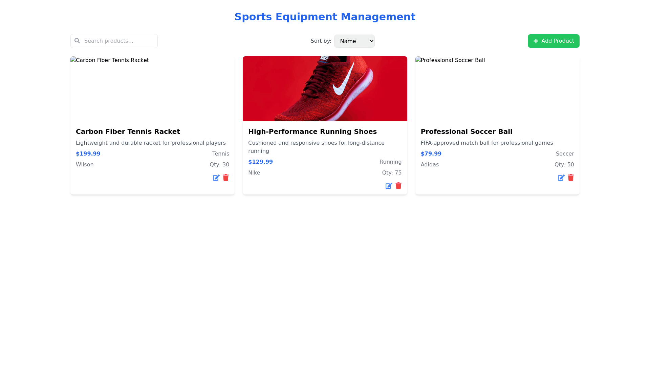Click the Sports Equipment Management heading
The image size is (650, 366).
(325, 17)
